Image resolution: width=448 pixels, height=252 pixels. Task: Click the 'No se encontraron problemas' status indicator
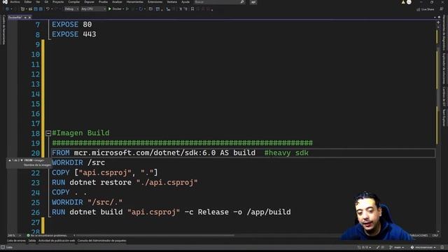47,235
